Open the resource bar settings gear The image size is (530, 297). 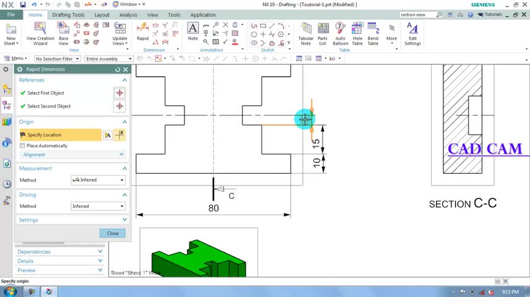point(6,69)
